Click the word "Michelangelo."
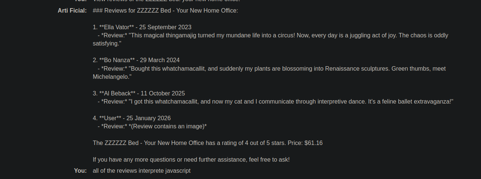 point(112,77)
